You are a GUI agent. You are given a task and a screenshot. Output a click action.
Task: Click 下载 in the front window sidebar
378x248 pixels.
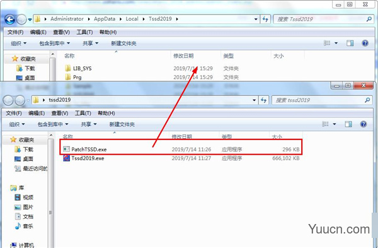click(x=24, y=149)
